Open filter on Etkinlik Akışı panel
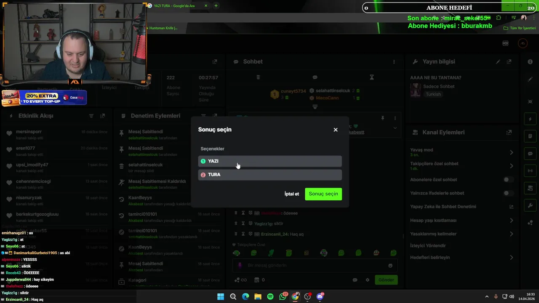Image resolution: width=539 pixels, height=303 pixels. tap(91, 116)
